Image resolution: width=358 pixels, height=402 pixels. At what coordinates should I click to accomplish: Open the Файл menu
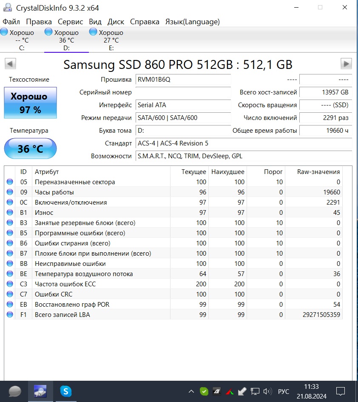11,22
